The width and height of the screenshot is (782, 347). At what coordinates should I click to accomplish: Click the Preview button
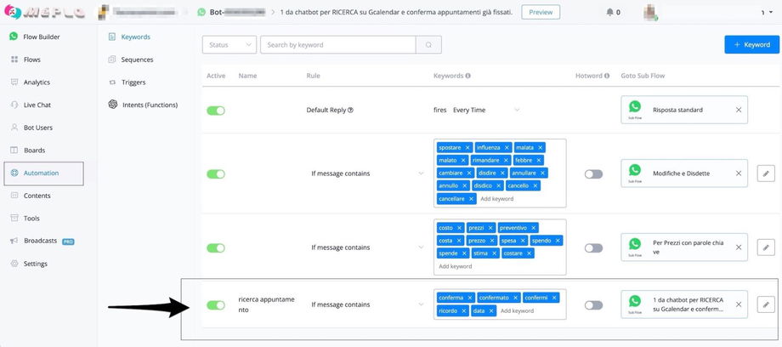541,13
